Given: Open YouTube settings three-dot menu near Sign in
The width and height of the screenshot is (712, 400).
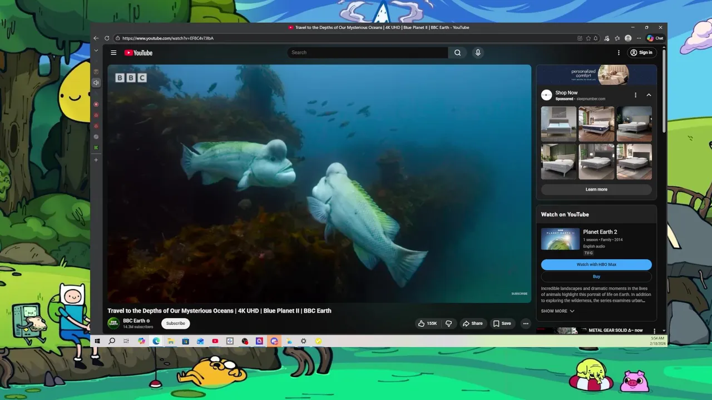Looking at the screenshot, I should tap(619, 53).
